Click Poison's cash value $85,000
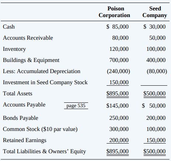This screenshot has width=171, height=161. coord(117,27)
